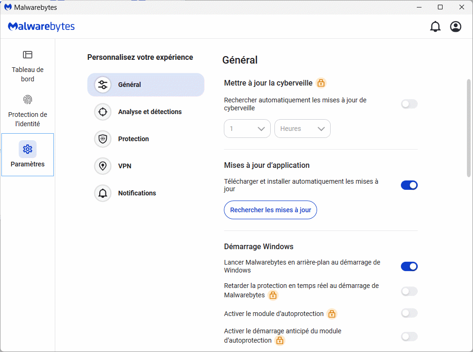The image size is (473, 352).
Task: Click the Général sliders icon
Action: [x=103, y=85]
